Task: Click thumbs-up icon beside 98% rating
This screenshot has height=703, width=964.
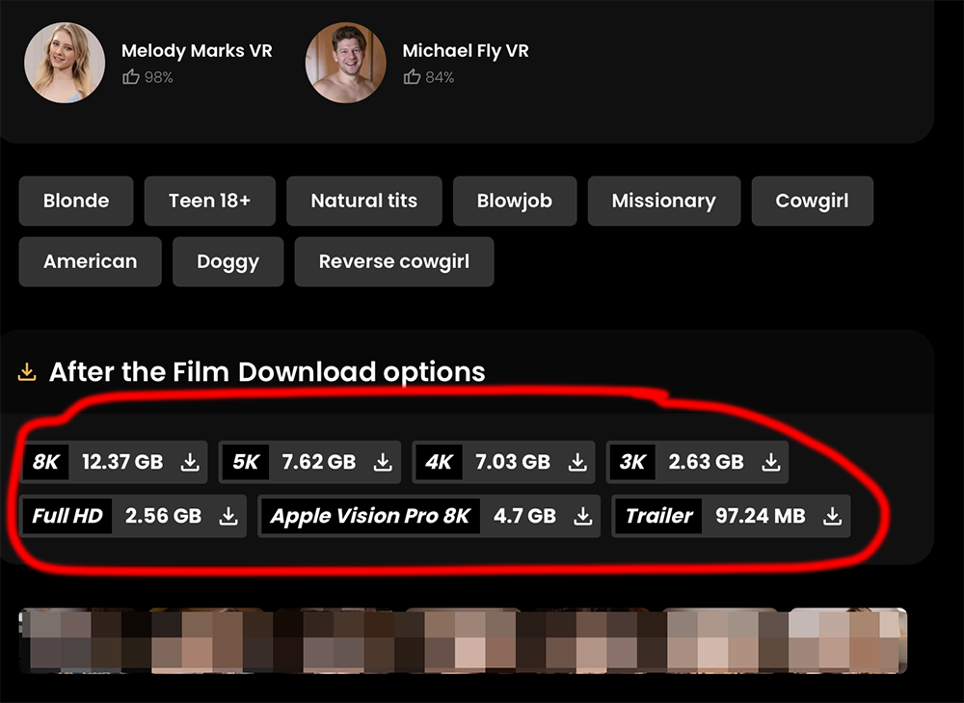Action: (130, 77)
